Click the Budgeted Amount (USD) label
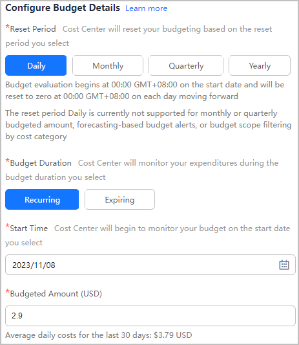This screenshot has width=299, height=345. pyautogui.click(x=56, y=294)
